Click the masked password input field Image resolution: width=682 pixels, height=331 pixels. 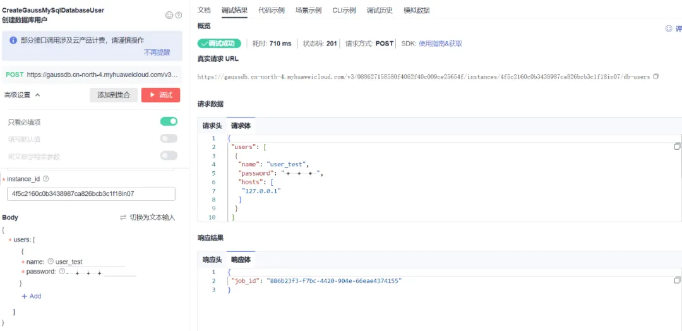[101, 272]
